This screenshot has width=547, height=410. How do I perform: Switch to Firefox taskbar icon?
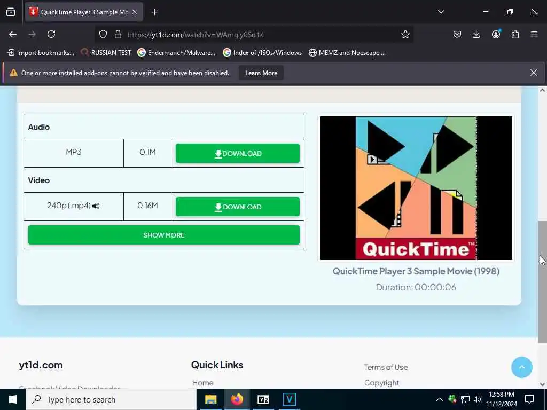click(x=237, y=399)
